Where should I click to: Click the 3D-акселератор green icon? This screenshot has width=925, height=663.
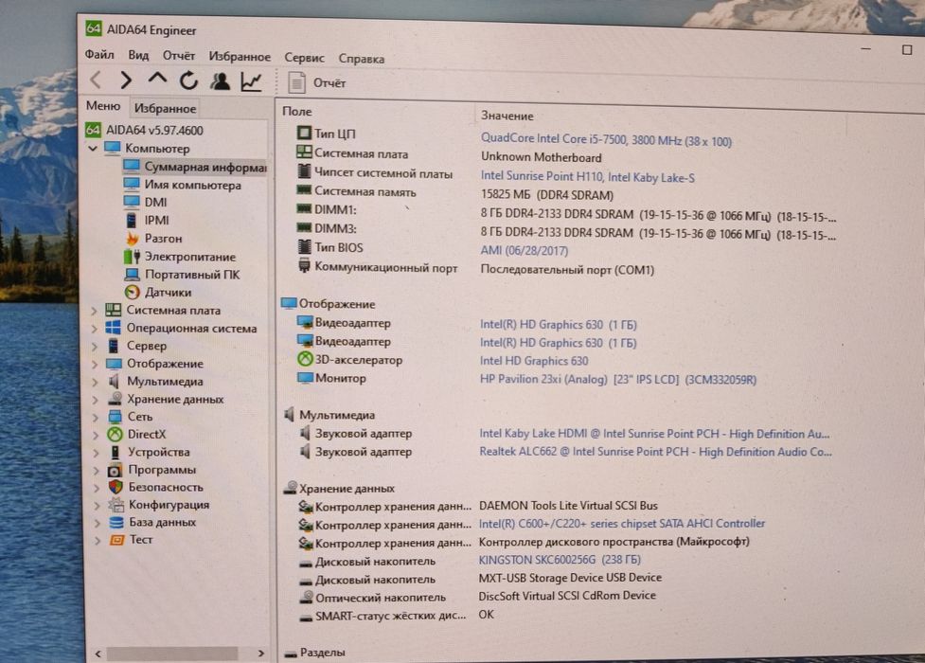tap(305, 359)
